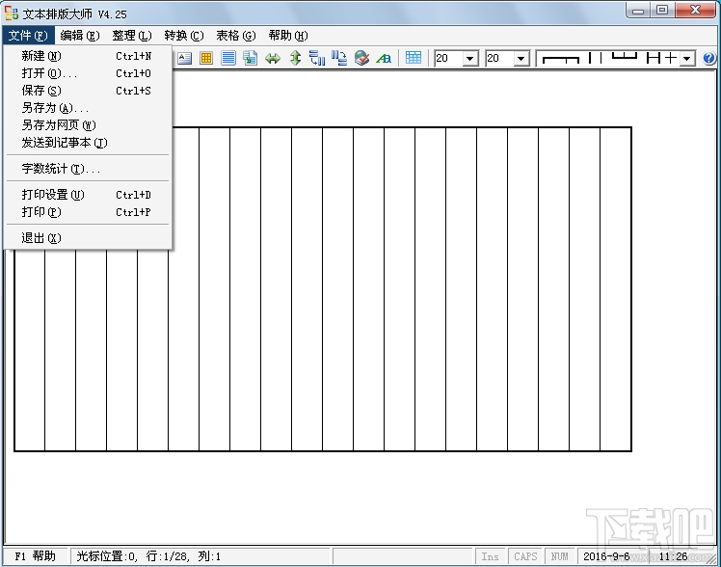This screenshot has height=567, width=721.
Task: Open the 编辑(E) menu
Action: pyautogui.click(x=80, y=36)
